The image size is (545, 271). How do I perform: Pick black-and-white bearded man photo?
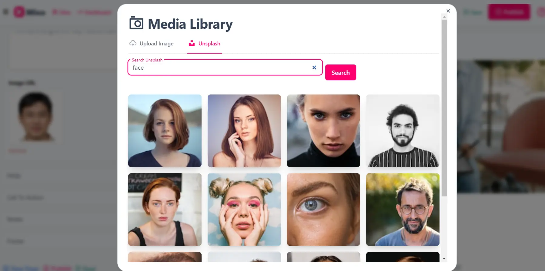pos(403,131)
